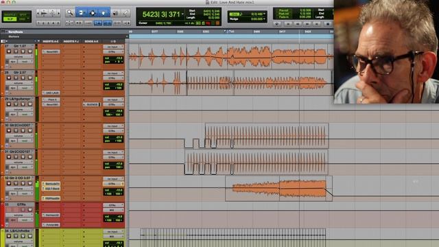Open the Grid value dropdown

pyautogui.click(x=264, y=14)
